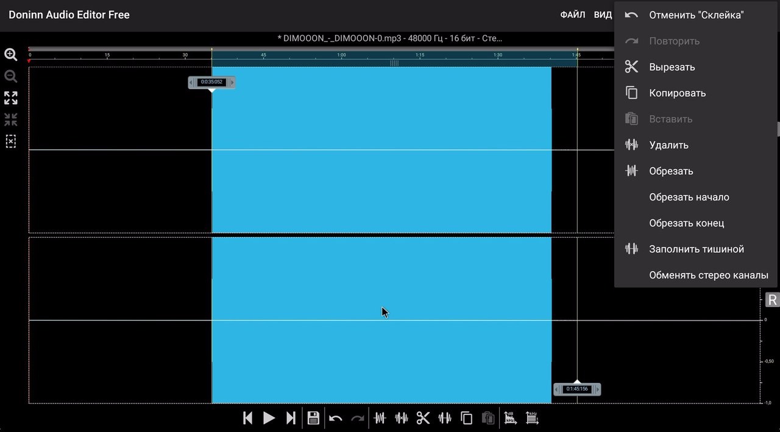Click the undo arrow in bottom toolbar
This screenshot has height=432, width=780.
pos(335,418)
